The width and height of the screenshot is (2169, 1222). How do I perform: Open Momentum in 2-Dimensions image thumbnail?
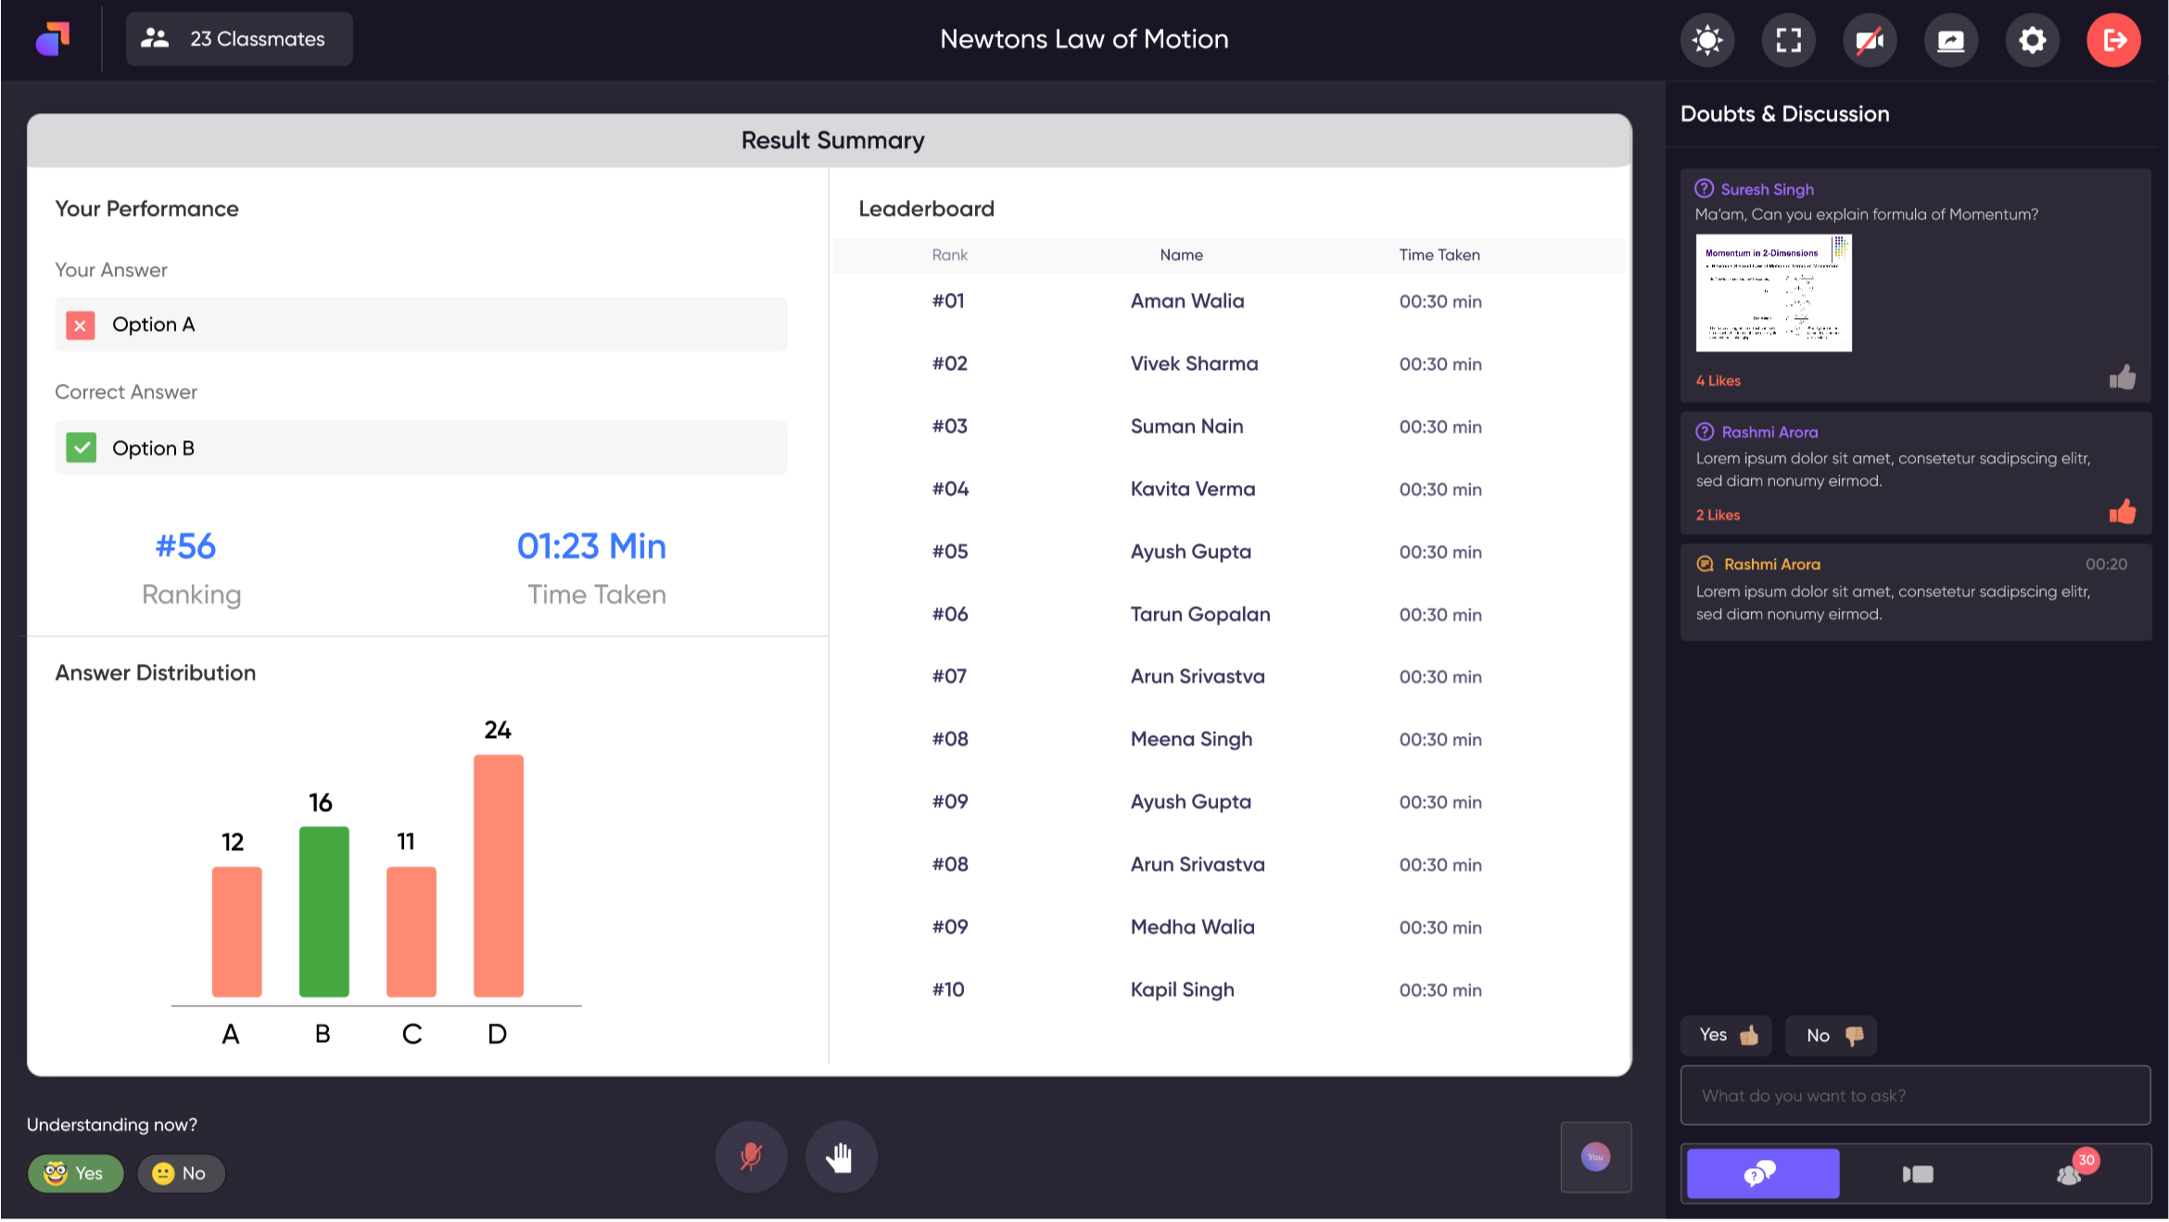[1772, 293]
